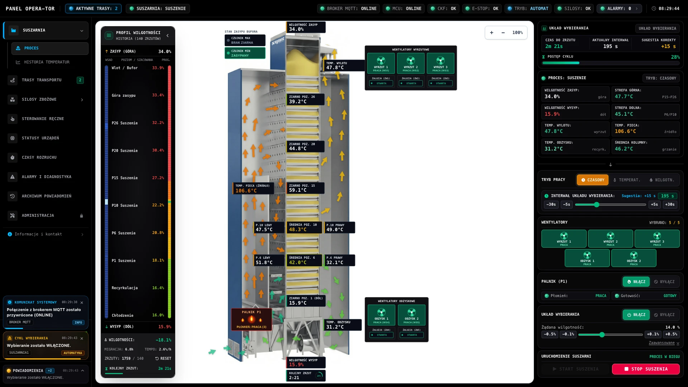Viewport: 688px width, 387px height.
Task: Click the Silosy zbożowe sidebar icon
Action: 13,100
